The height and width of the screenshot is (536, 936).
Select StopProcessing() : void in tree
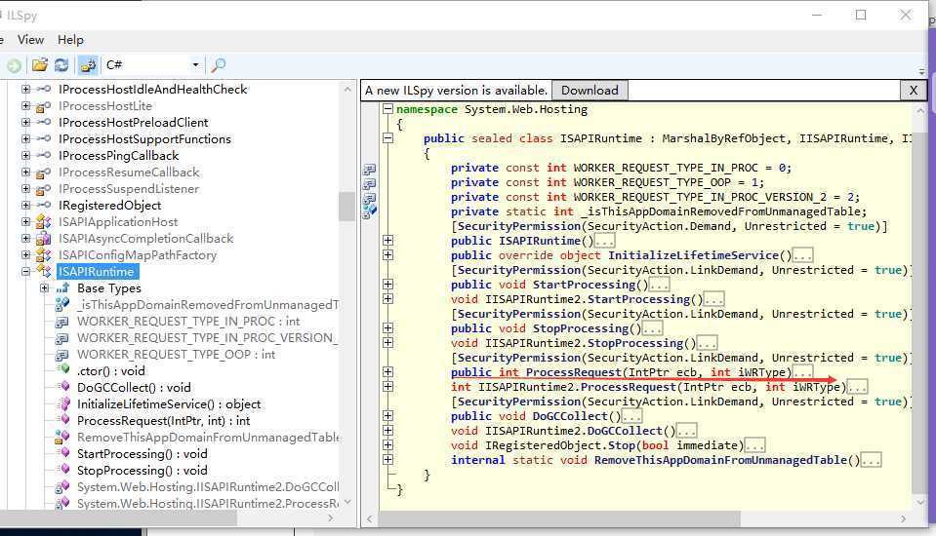coord(142,471)
